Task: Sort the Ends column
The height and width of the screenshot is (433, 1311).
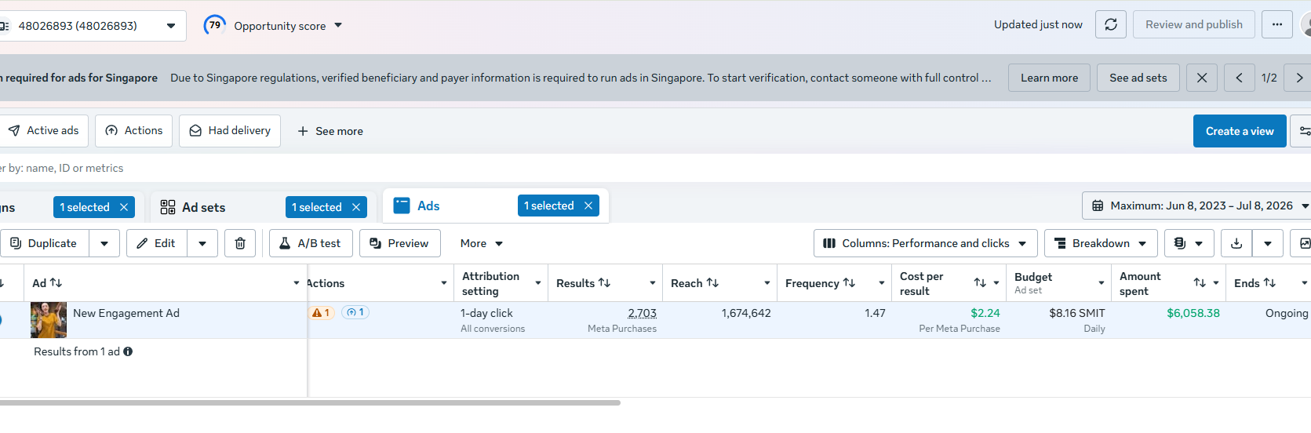Action: coord(1269,282)
